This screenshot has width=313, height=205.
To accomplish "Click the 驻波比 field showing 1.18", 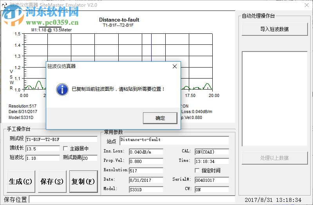I will click(43, 158).
